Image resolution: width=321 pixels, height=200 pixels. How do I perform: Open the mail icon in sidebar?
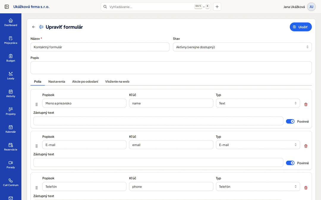(11, 198)
